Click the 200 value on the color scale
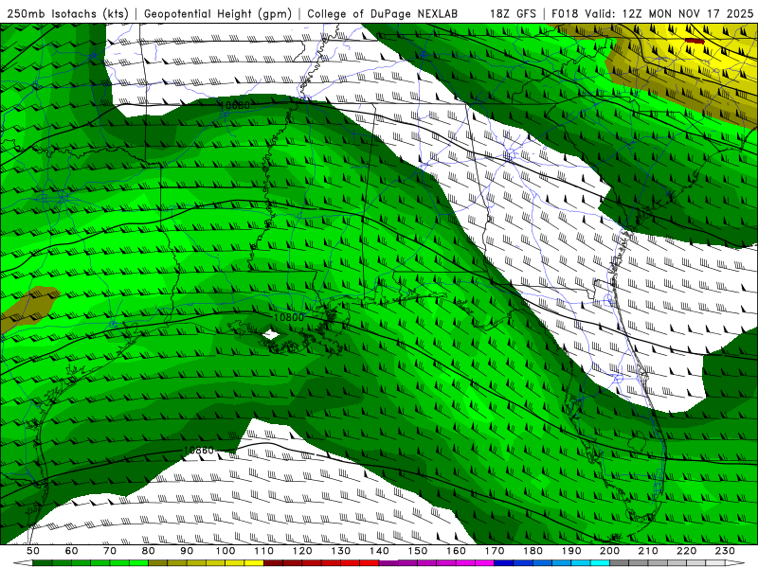Screen dimensions: 758x568 point(610,551)
